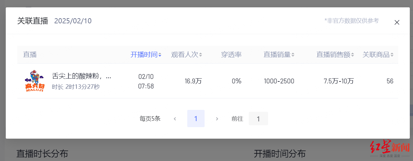
Task: Open the 舌尖上的酸辣粉 livestream title
Action: [81, 76]
